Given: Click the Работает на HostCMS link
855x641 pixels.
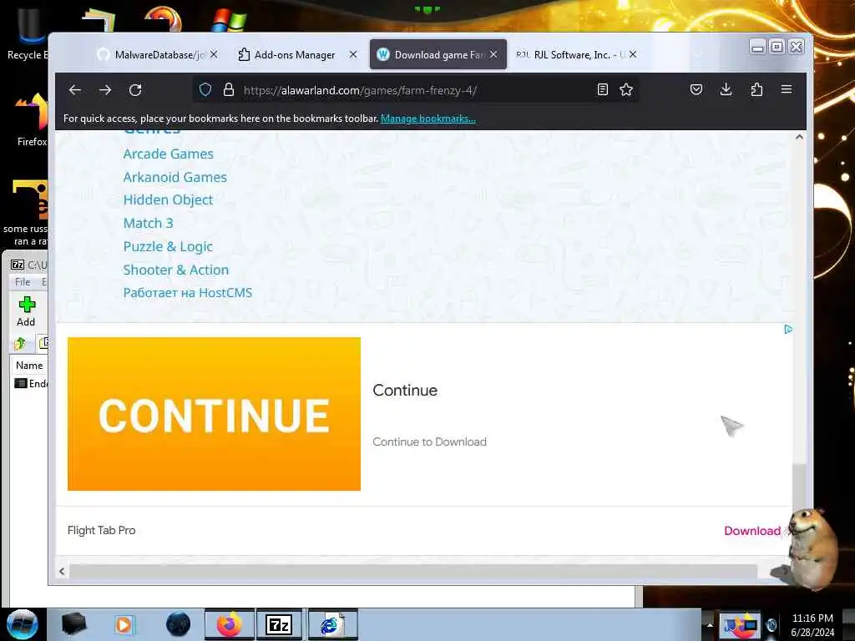Looking at the screenshot, I should pyautogui.click(x=188, y=293).
